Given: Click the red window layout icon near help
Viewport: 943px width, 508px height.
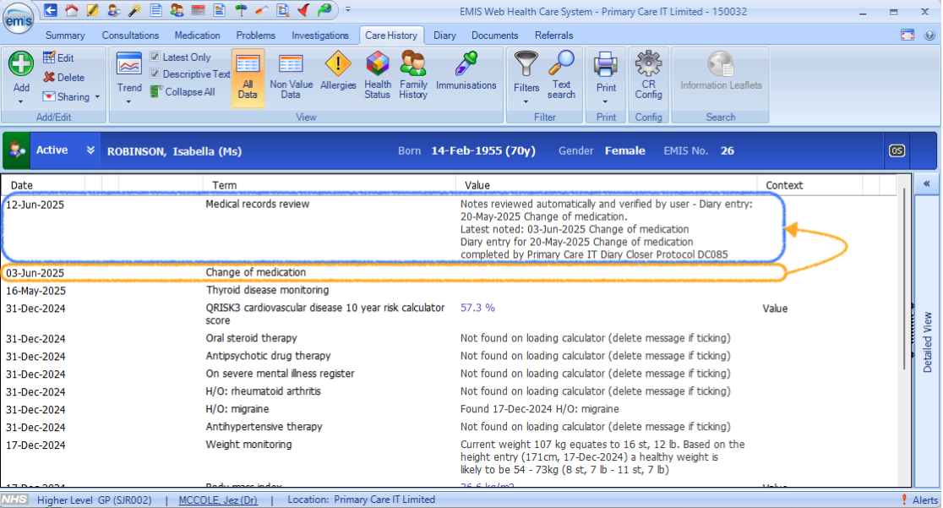Looking at the screenshot, I should coord(908,35).
